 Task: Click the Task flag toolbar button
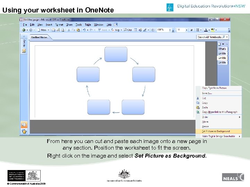pyautogui.click(x=103, y=30)
